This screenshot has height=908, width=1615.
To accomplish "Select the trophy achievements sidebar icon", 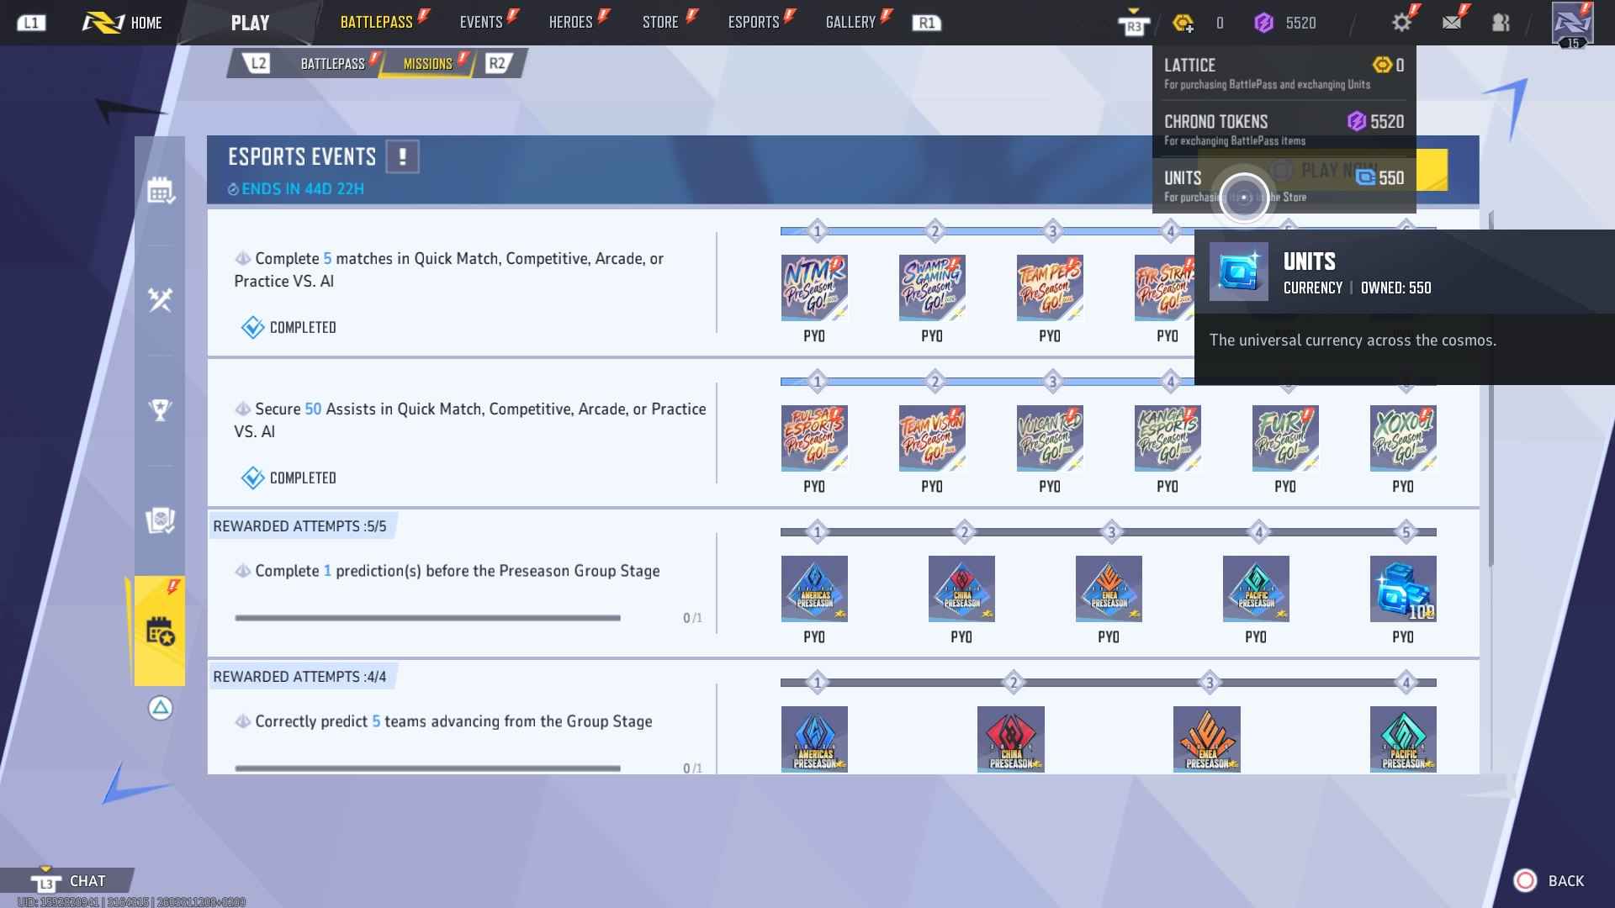I will 160,409.
